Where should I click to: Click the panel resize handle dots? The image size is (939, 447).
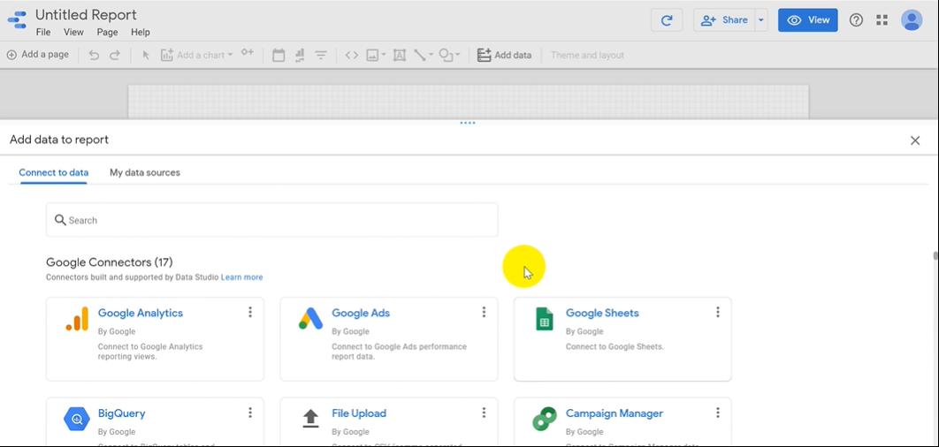[468, 123]
